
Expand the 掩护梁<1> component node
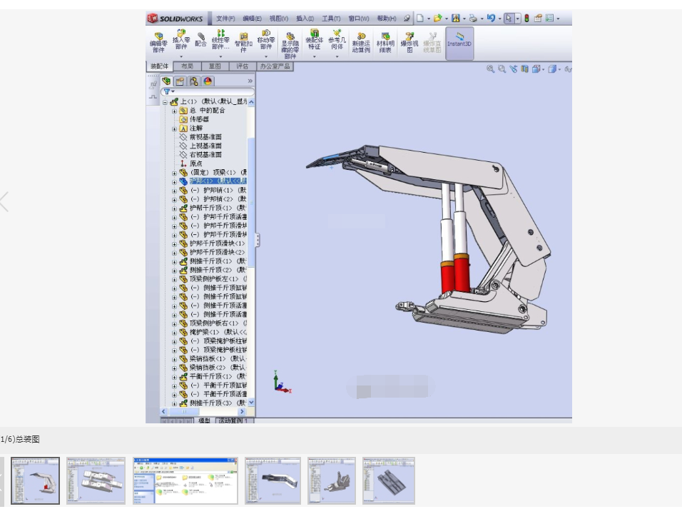(x=174, y=333)
